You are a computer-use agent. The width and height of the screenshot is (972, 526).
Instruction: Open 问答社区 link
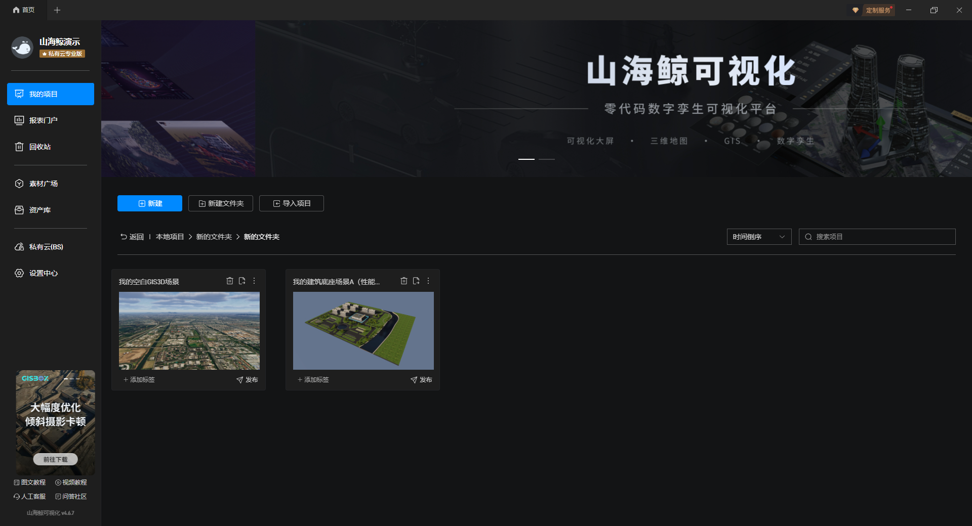71,497
